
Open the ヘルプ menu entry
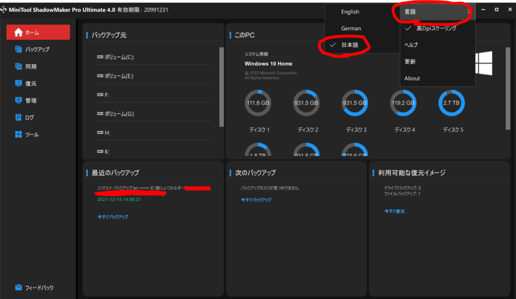[411, 45]
